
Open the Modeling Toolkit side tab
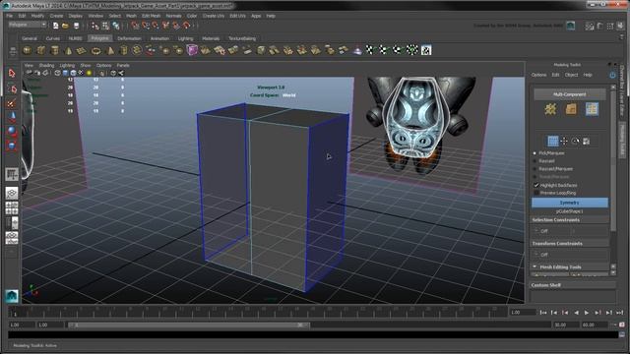[622, 140]
